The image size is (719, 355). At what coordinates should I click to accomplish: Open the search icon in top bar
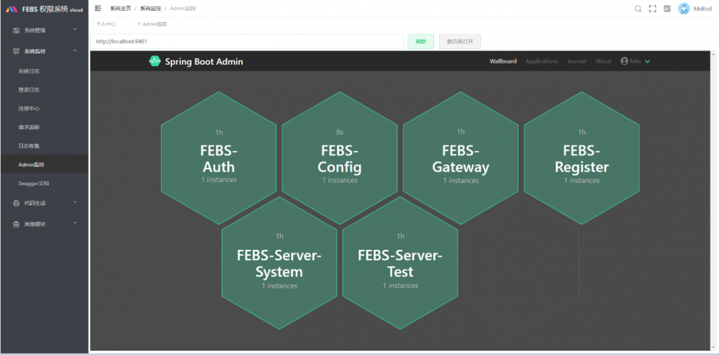tap(638, 9)
